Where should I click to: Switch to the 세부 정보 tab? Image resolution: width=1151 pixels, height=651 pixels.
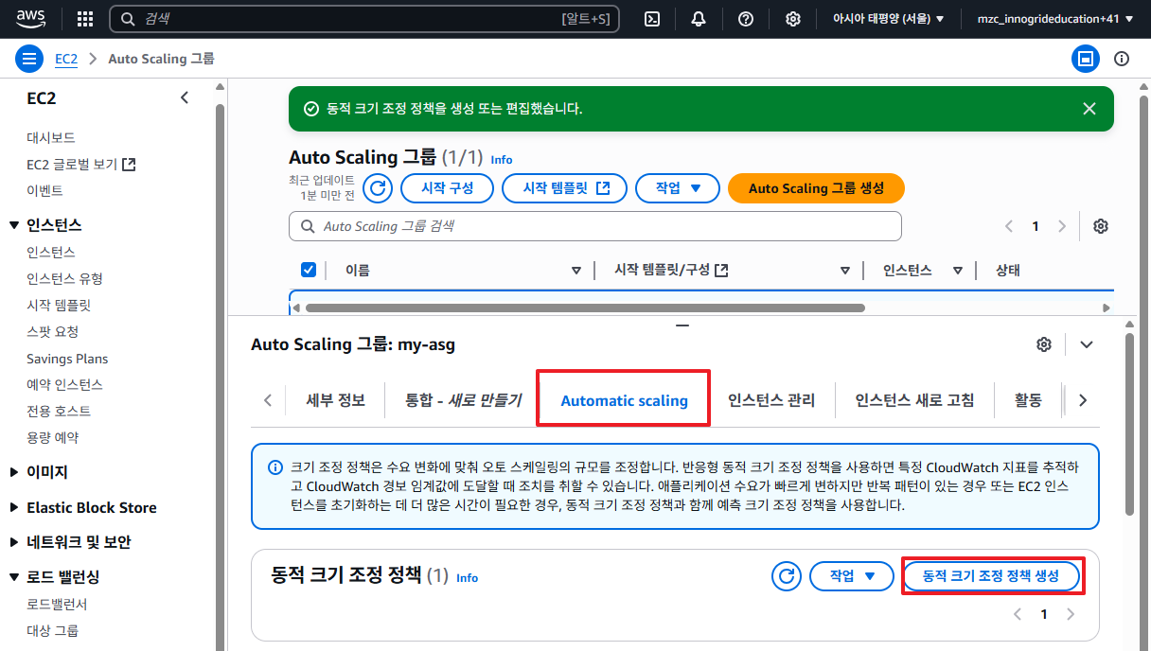click(x=335, y=400)
